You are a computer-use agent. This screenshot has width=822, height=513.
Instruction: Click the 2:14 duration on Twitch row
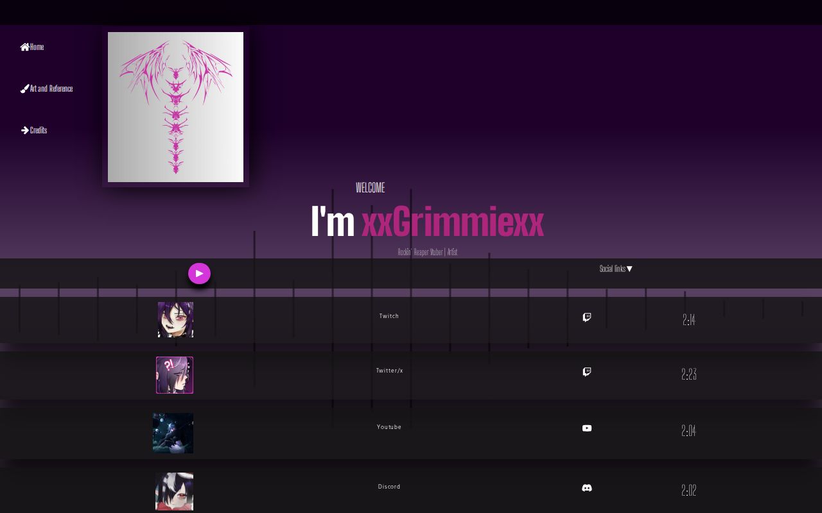689,320
